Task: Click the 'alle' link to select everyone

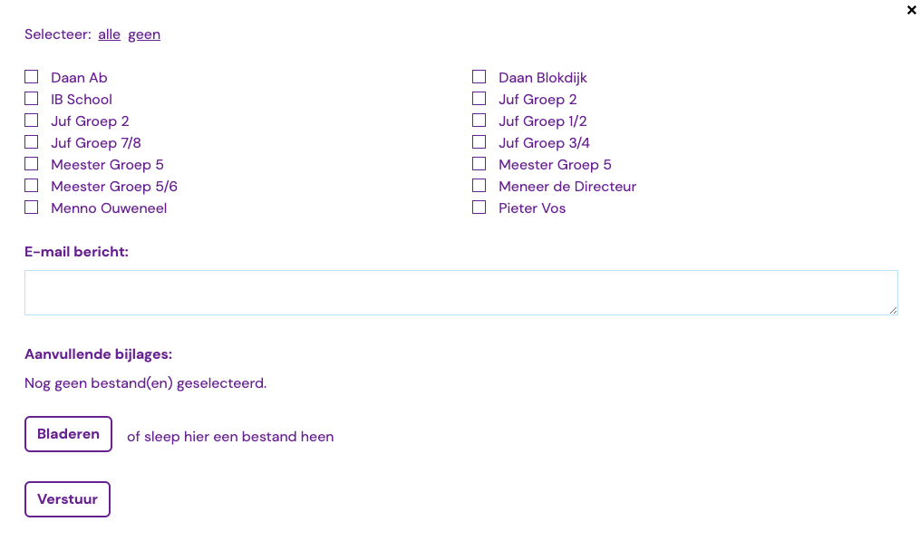Action: pos(109,34)
